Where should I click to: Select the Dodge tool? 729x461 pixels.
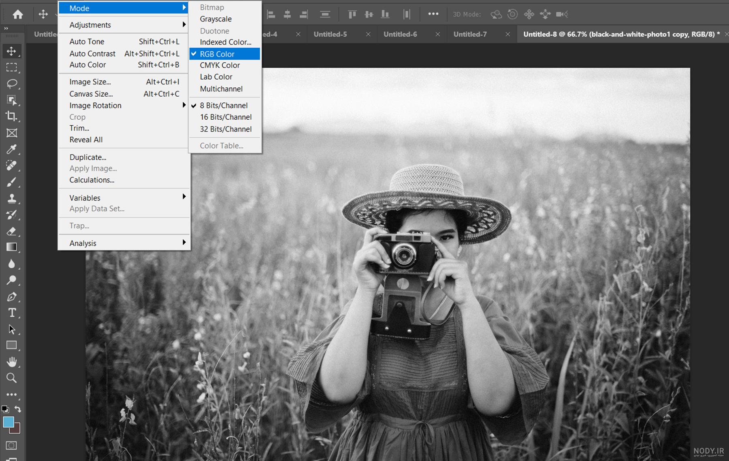pyautogui.click(x=11, y=280)
